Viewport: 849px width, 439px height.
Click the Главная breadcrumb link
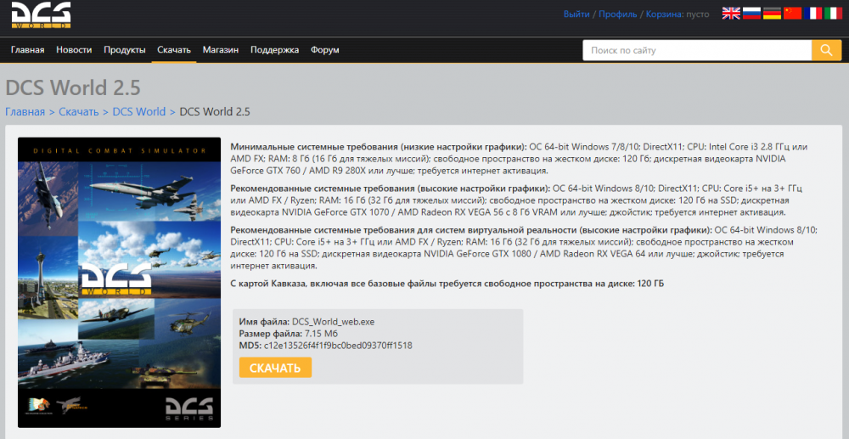click(x=25, y=112)
